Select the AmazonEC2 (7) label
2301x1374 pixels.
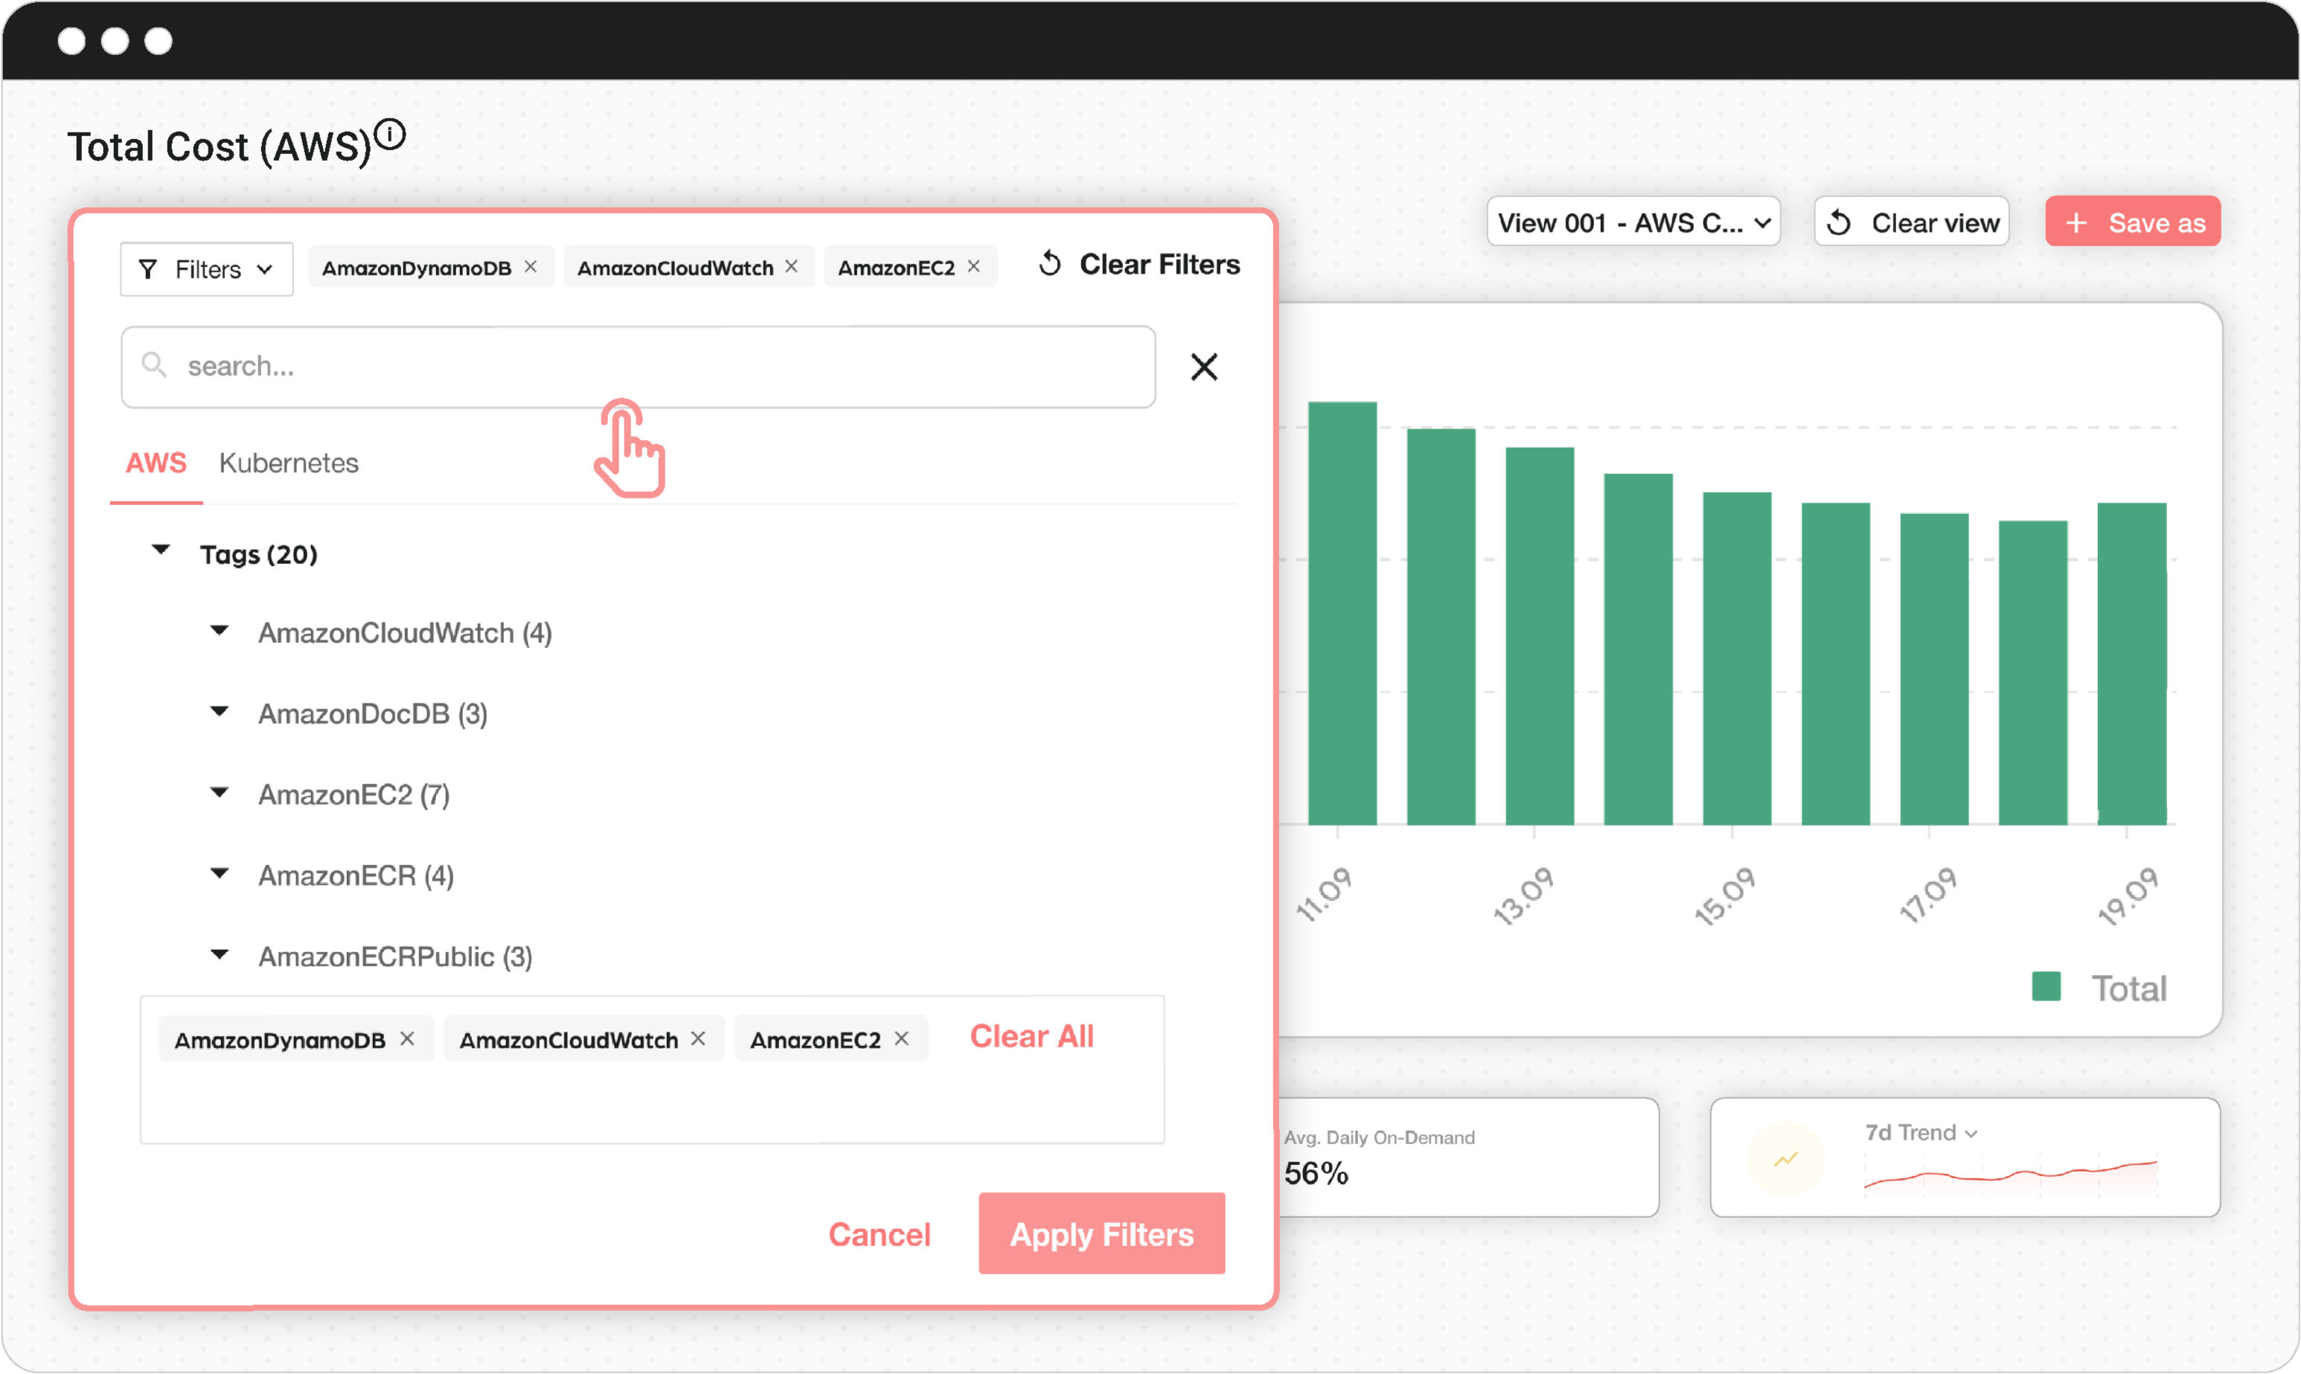click(353, 794)
